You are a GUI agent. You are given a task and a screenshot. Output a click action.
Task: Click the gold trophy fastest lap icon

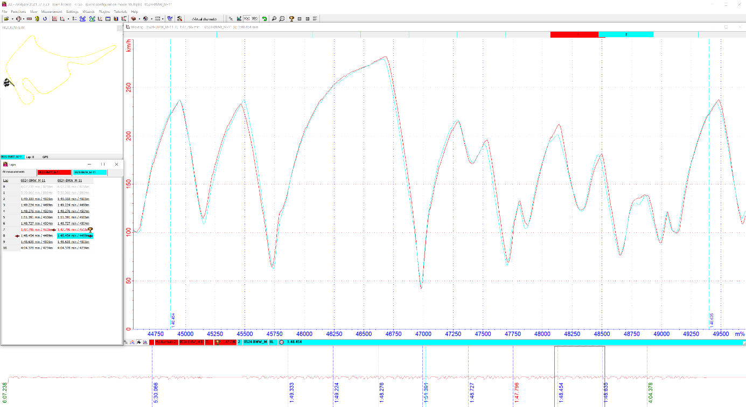tap(291, 18)
